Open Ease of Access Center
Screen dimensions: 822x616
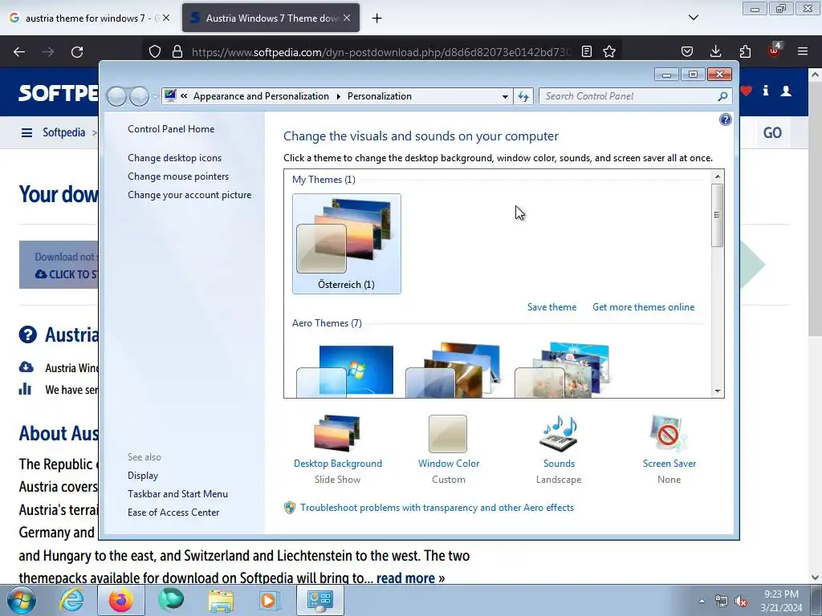[x=173, y=513]
